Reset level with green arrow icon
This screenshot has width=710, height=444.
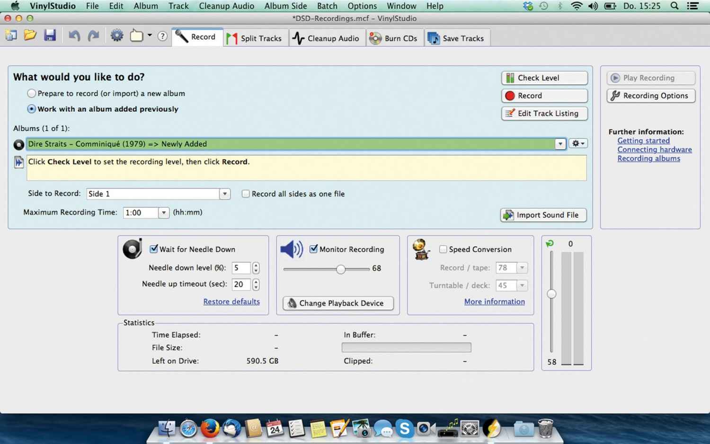pyautogui.click(x=550, y=243)
